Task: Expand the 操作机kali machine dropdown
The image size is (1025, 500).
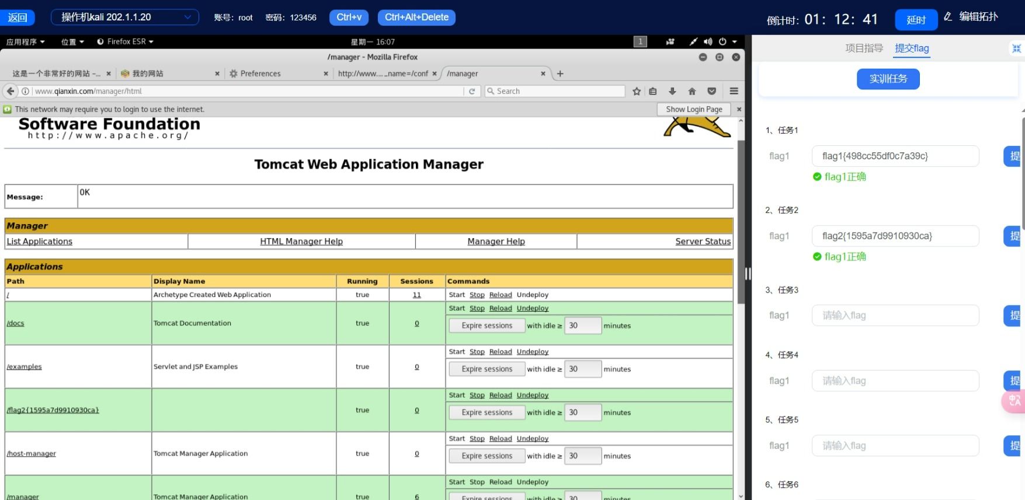Action: tap(125, 18)
